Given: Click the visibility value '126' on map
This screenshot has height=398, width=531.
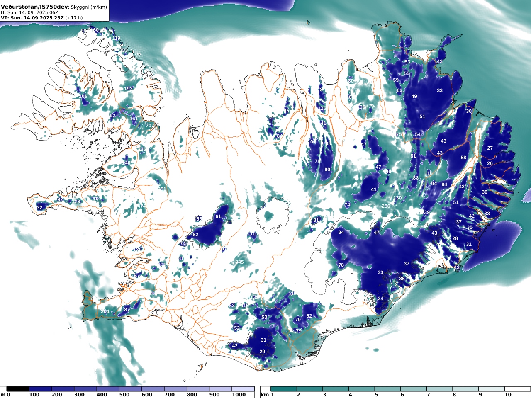Looking at the screenshot, I should pyautogui.click(x=322, y=108).
